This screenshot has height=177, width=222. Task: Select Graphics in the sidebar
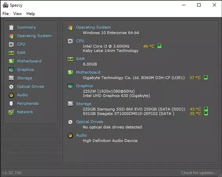[x=25, y=70]
